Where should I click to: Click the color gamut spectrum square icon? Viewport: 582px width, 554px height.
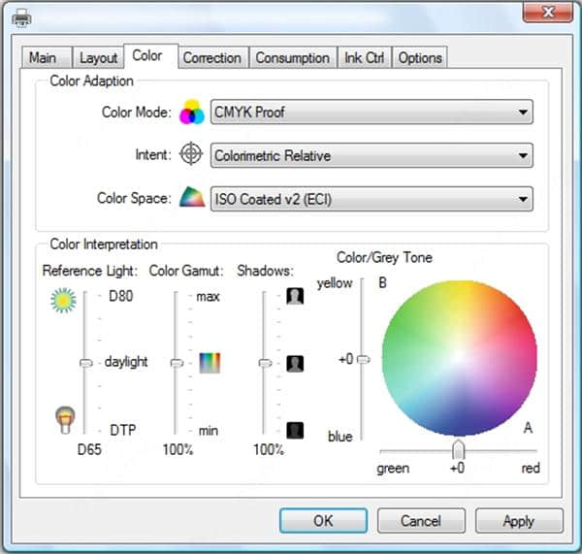click(x=210, y=363)
